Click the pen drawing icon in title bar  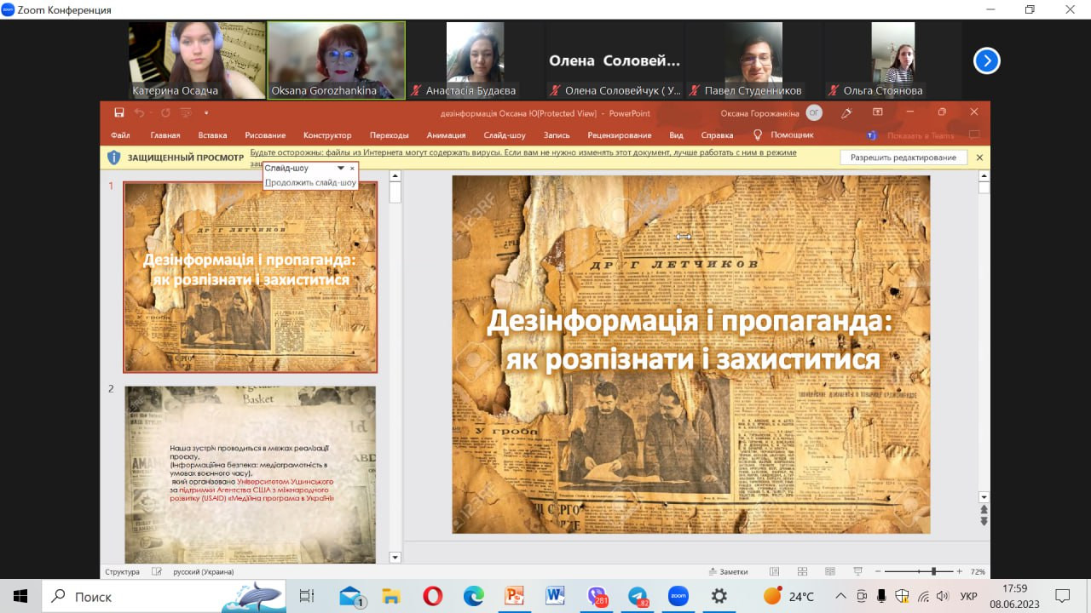coord(846,112)
